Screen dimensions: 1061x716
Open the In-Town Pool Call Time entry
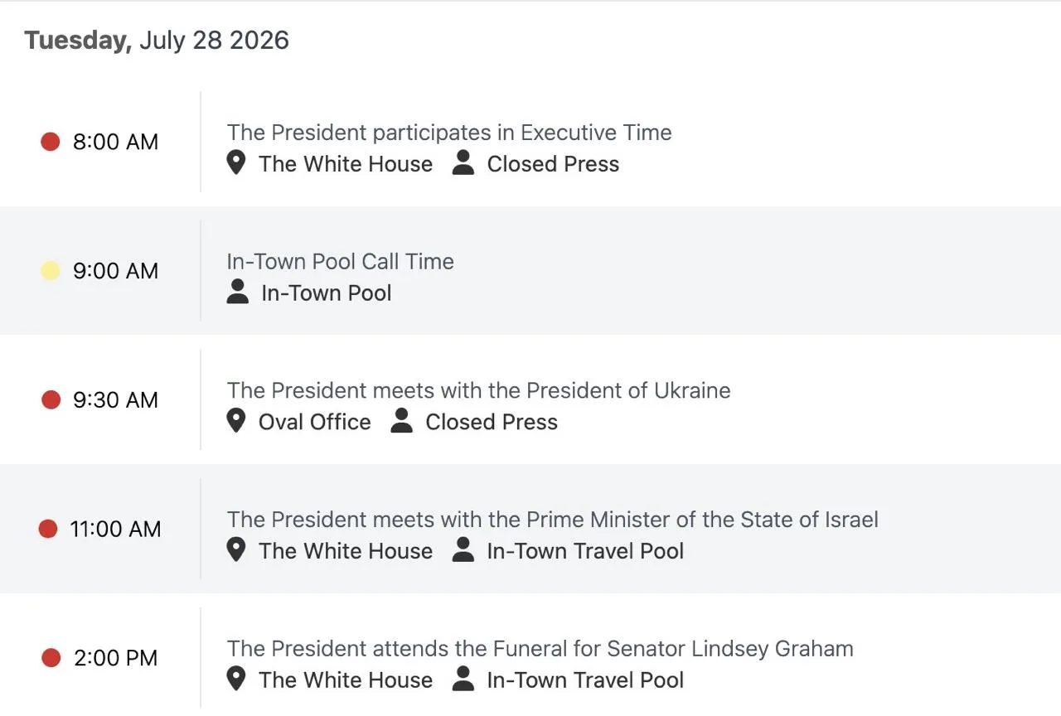341,262
